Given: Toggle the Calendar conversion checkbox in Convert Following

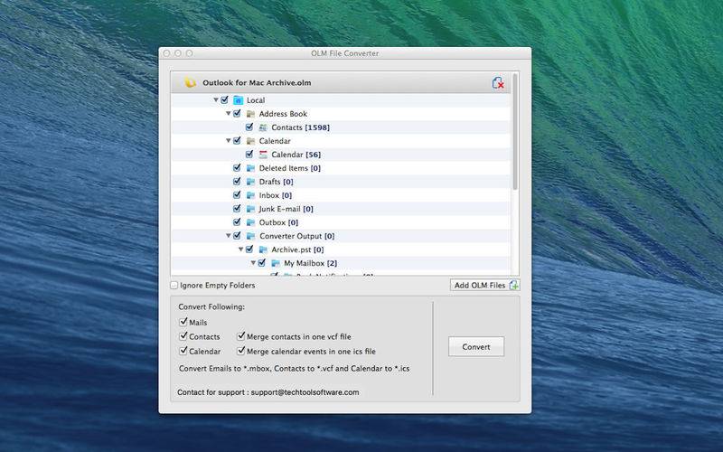Looking at the screenshot, I should point(183,351).
